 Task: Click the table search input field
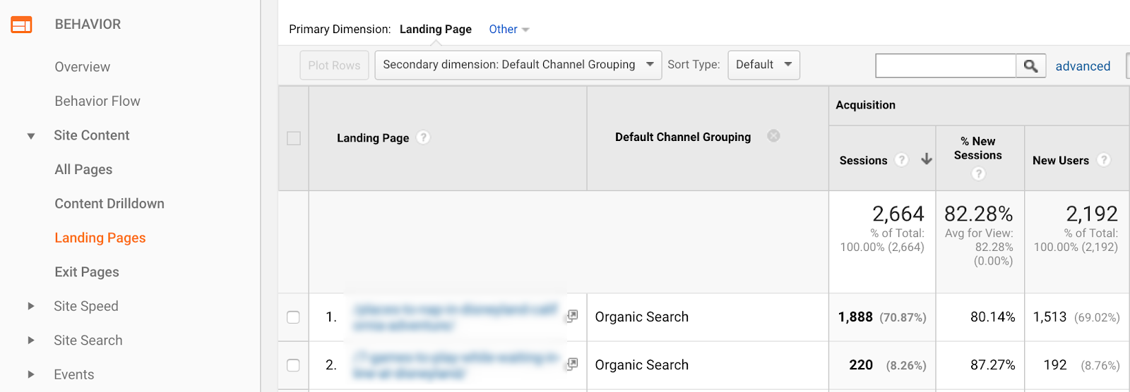click(x=946, y=66)
